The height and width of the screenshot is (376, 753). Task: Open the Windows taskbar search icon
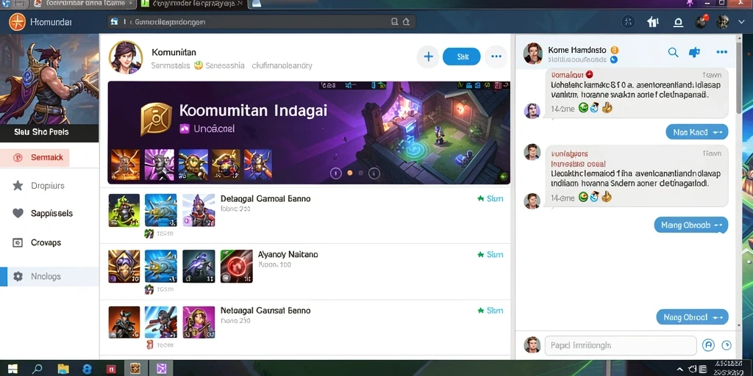click(x=37, y=369)
